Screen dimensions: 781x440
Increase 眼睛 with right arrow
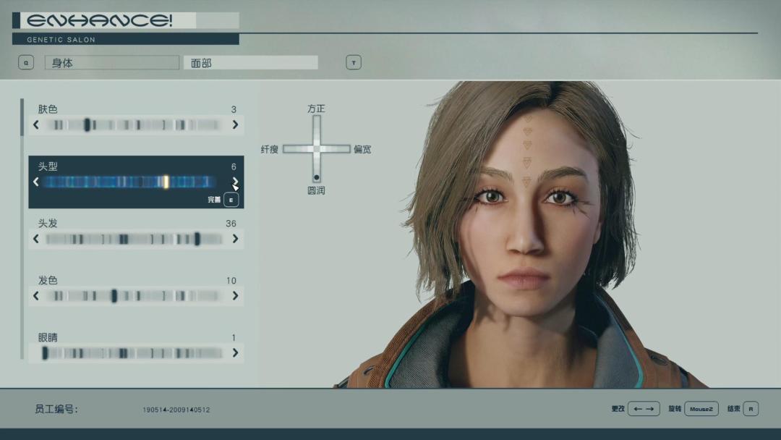coord(235,353)
